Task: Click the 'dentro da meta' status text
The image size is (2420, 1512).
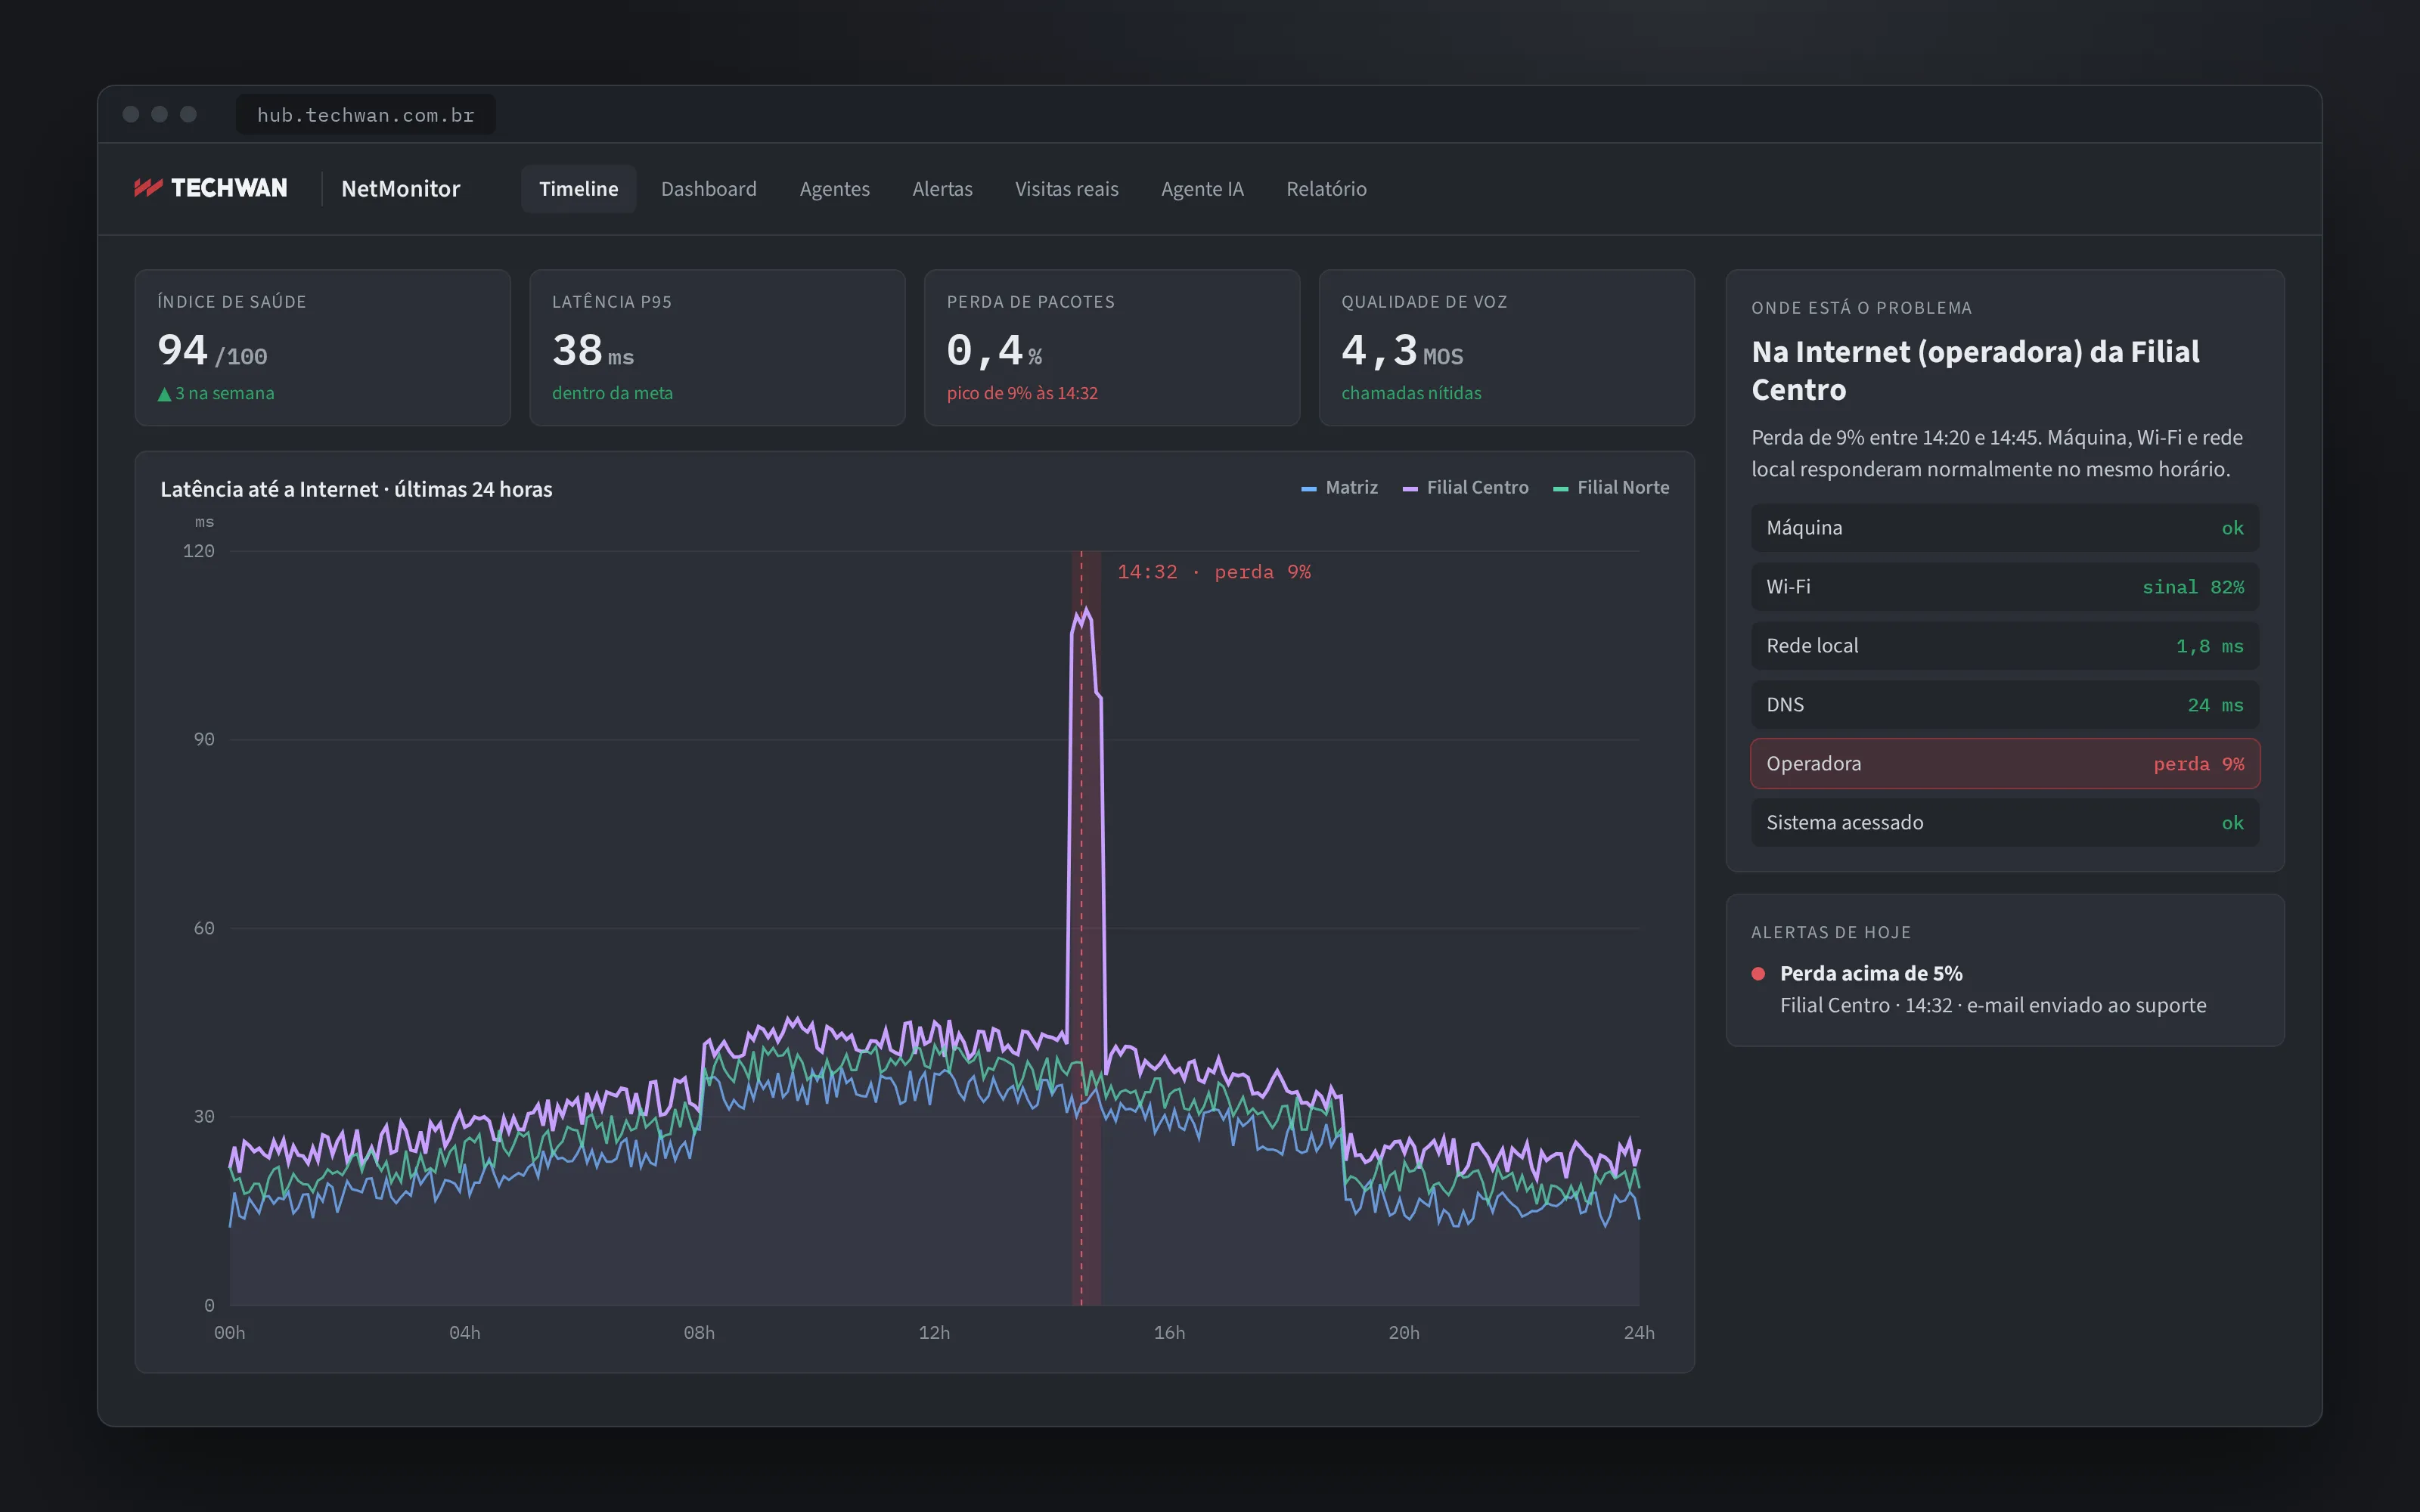Action: pos(612,393)
